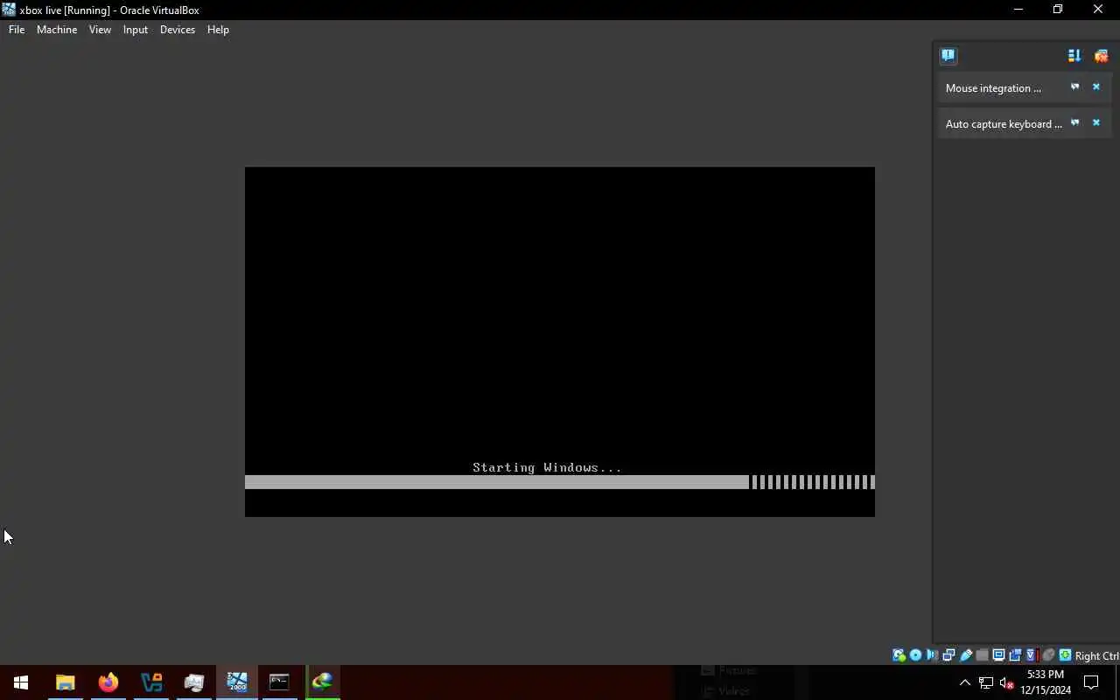Open the Windows Action Center
1120x700 pixels.
1091,682
